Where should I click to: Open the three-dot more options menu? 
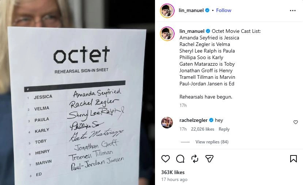pos(292,11)
